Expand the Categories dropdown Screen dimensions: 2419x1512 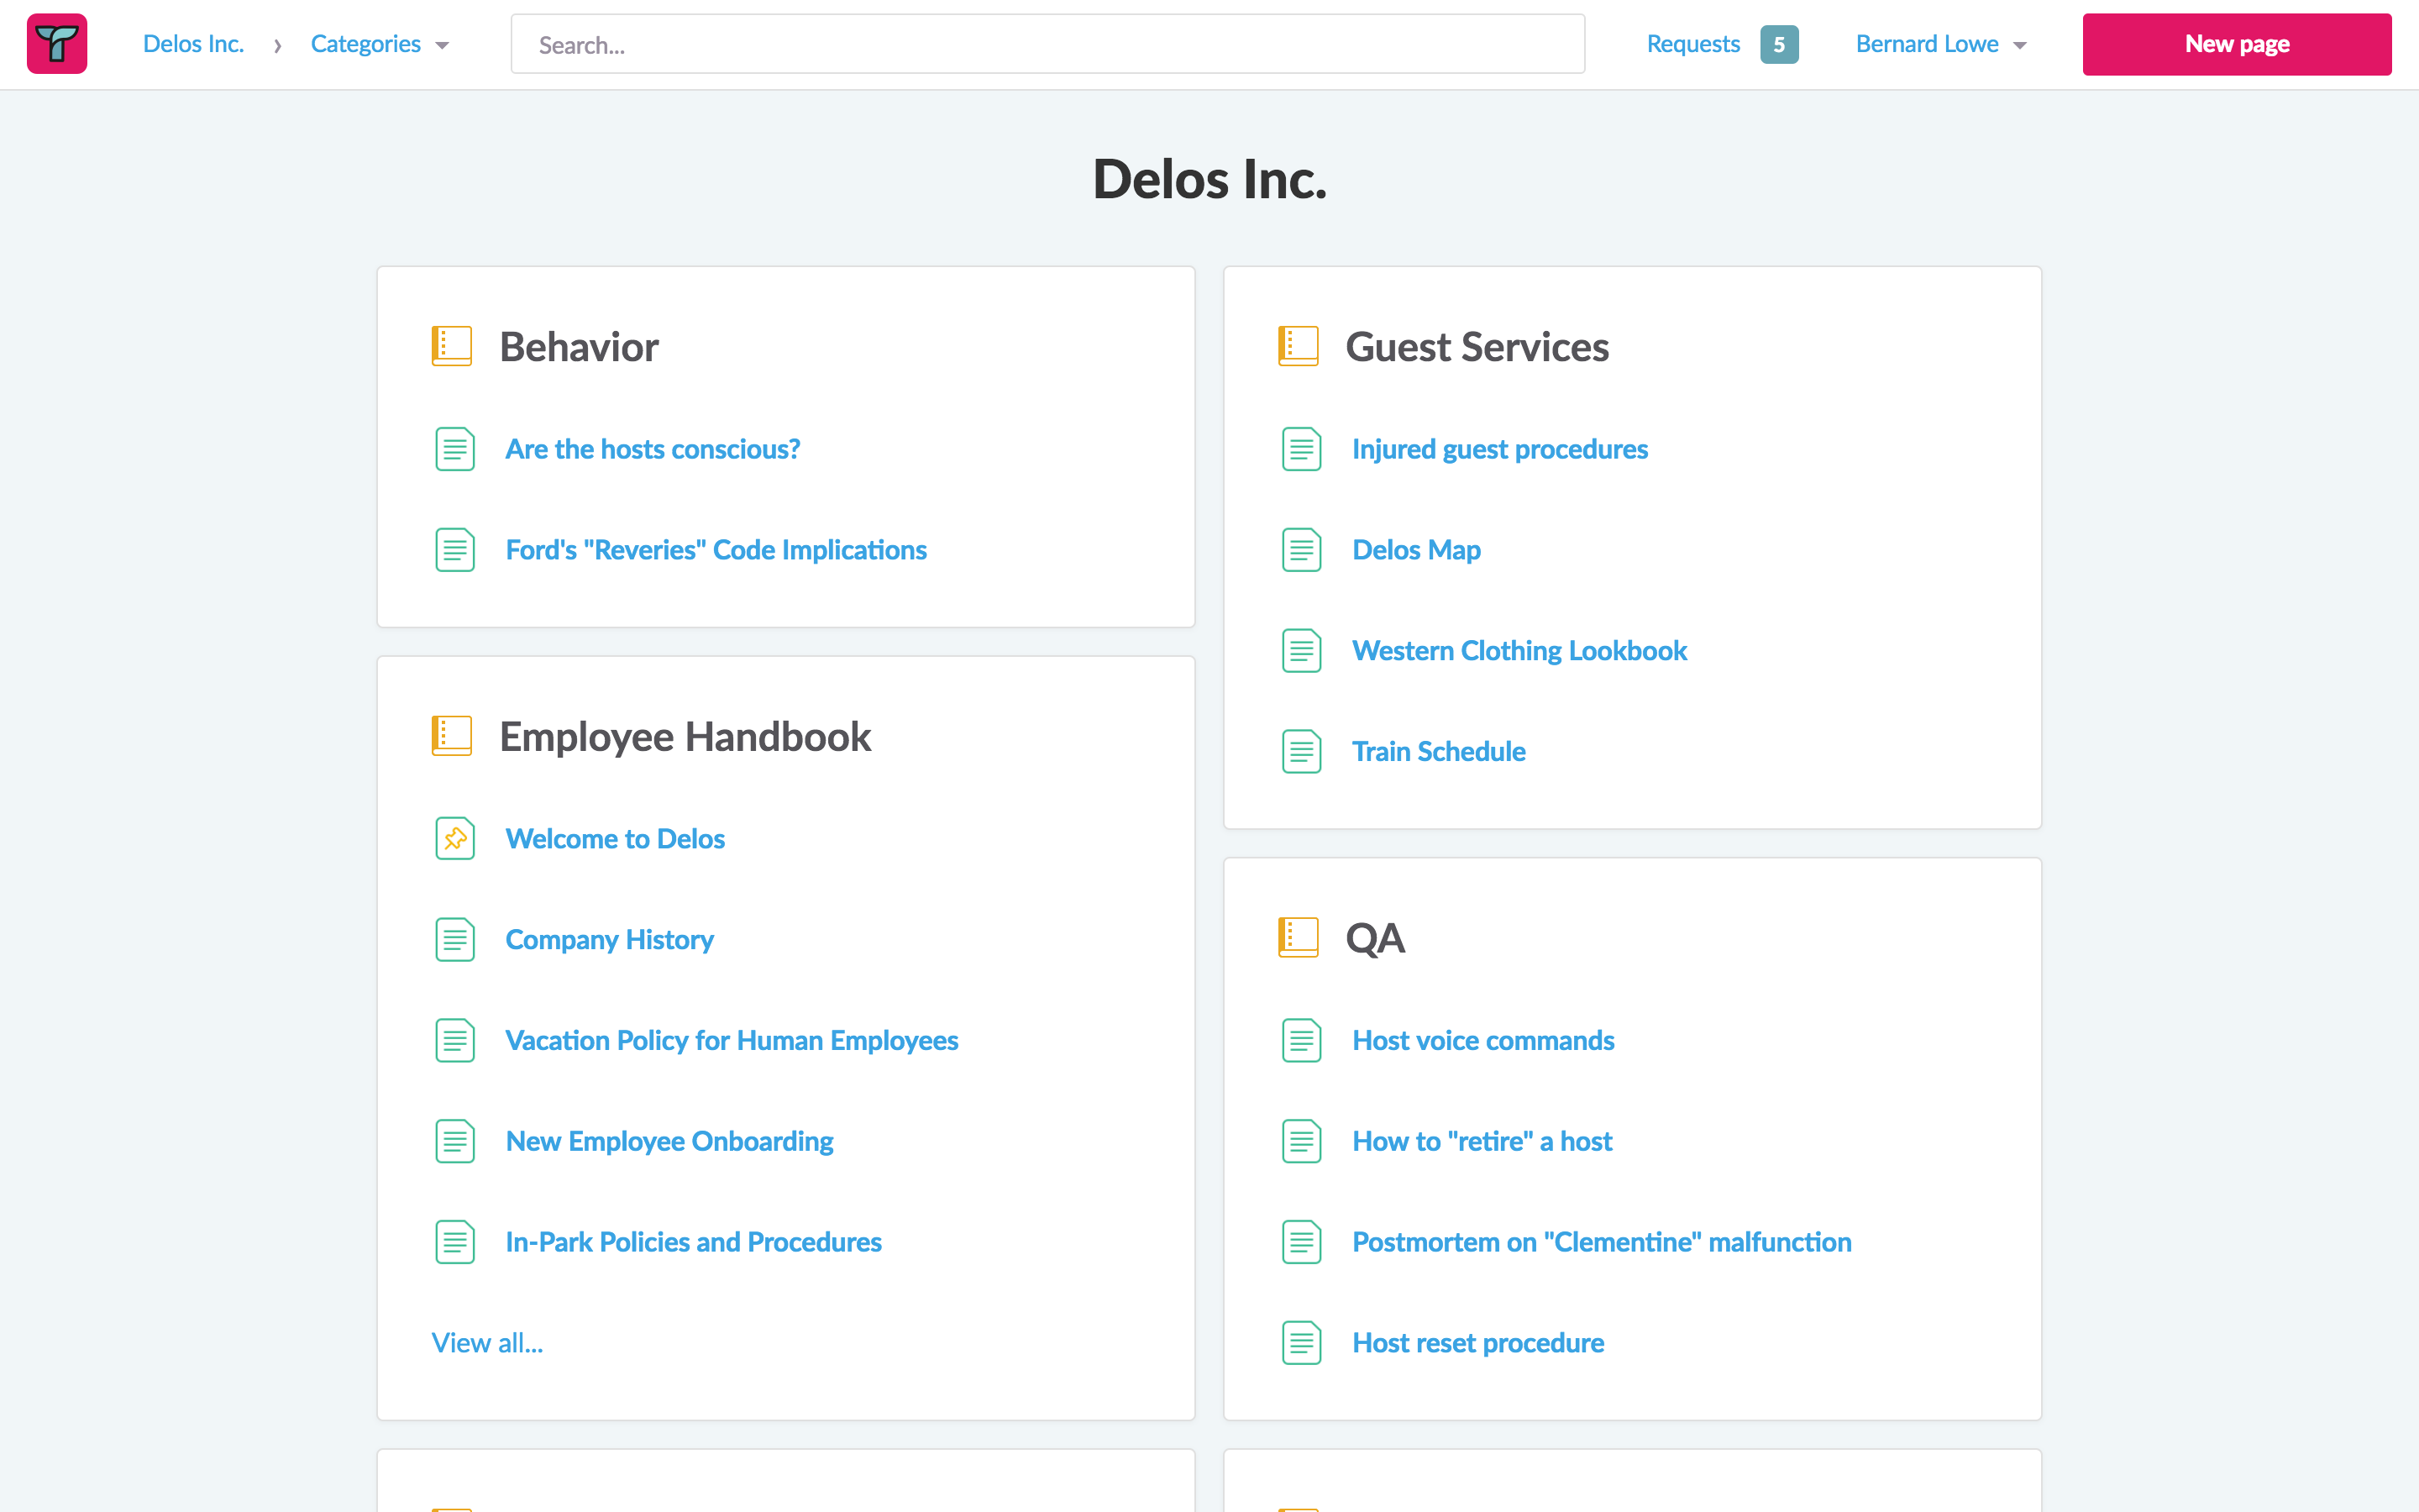pos(379,44)
